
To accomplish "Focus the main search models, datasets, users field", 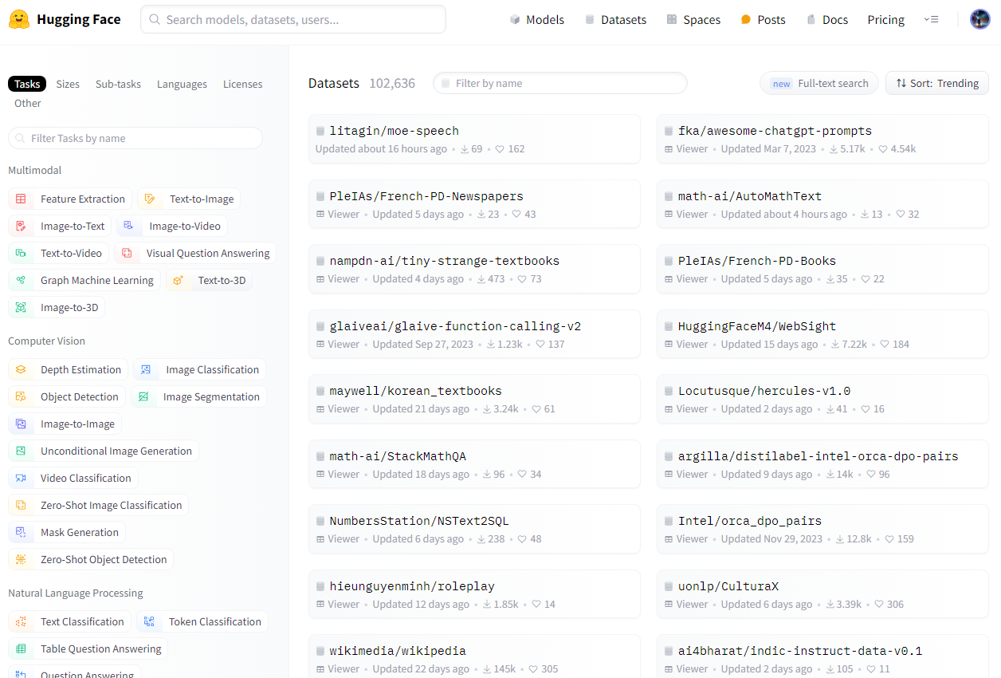I will click(293, 19).
